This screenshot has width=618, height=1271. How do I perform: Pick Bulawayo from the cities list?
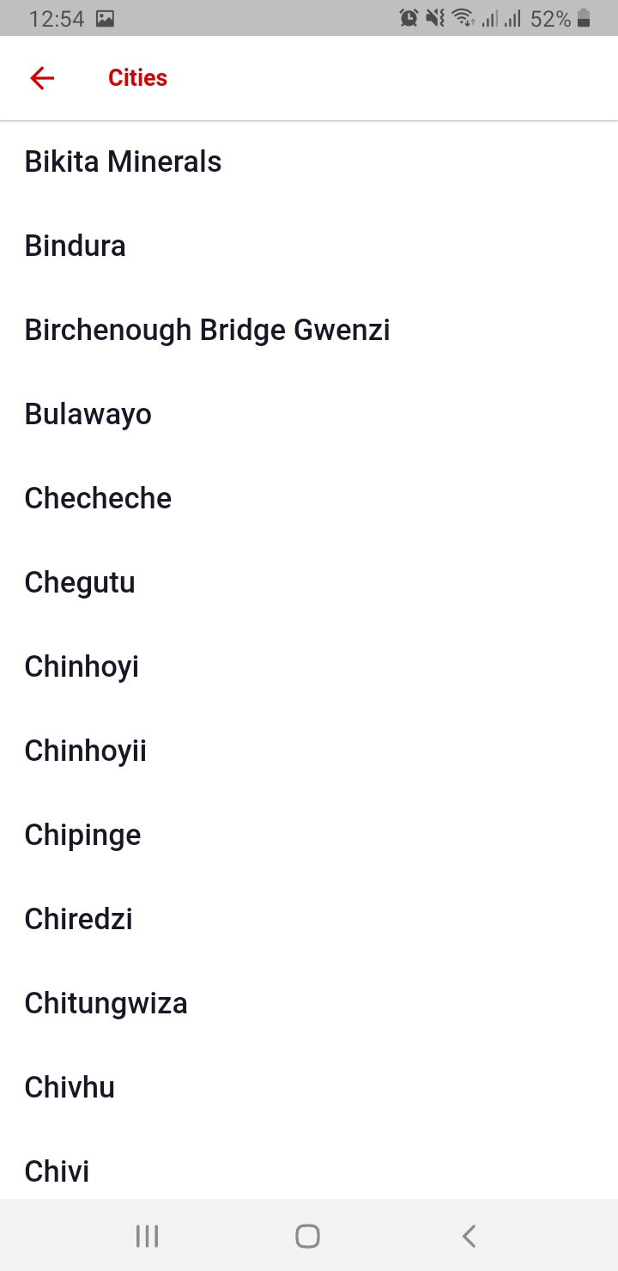[x=88, y=414]
